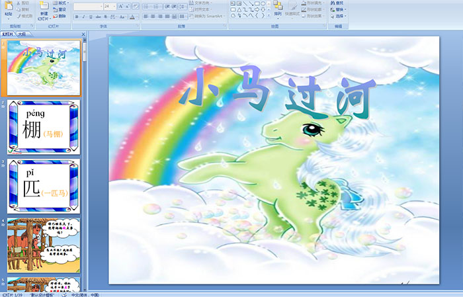Open the change case Aa dropdown

pos(122,17)
